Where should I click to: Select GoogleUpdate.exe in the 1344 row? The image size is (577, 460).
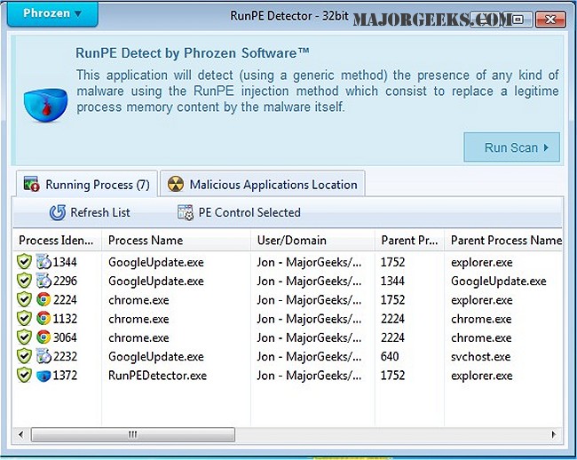click(x=156, y=262)
